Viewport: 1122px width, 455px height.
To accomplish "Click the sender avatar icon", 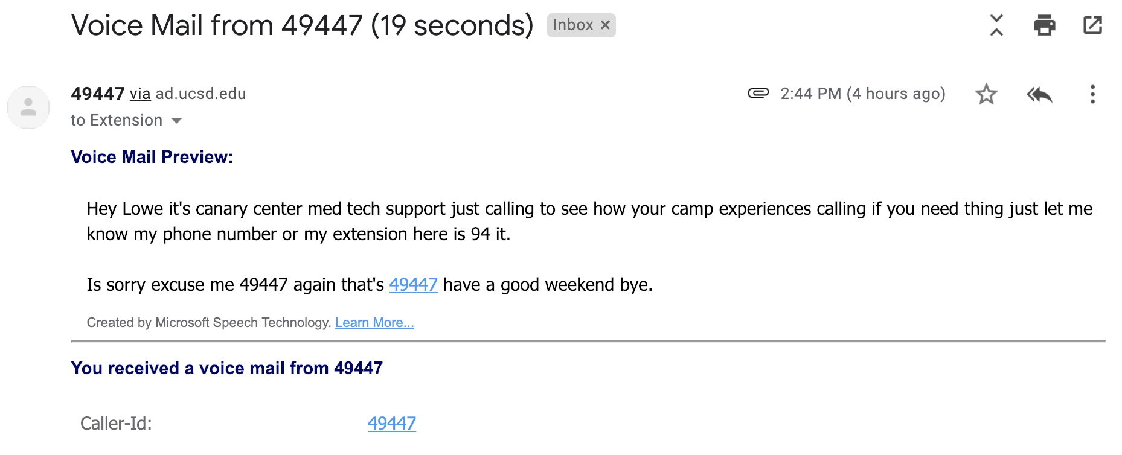I will pos(28,107).
